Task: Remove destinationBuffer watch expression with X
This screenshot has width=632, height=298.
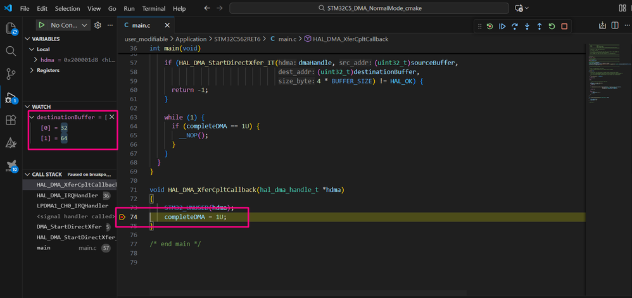Action: click(112, 117)
